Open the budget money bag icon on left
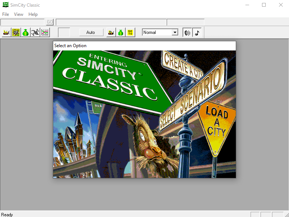The image size is (289, 217). click(25, 32)
